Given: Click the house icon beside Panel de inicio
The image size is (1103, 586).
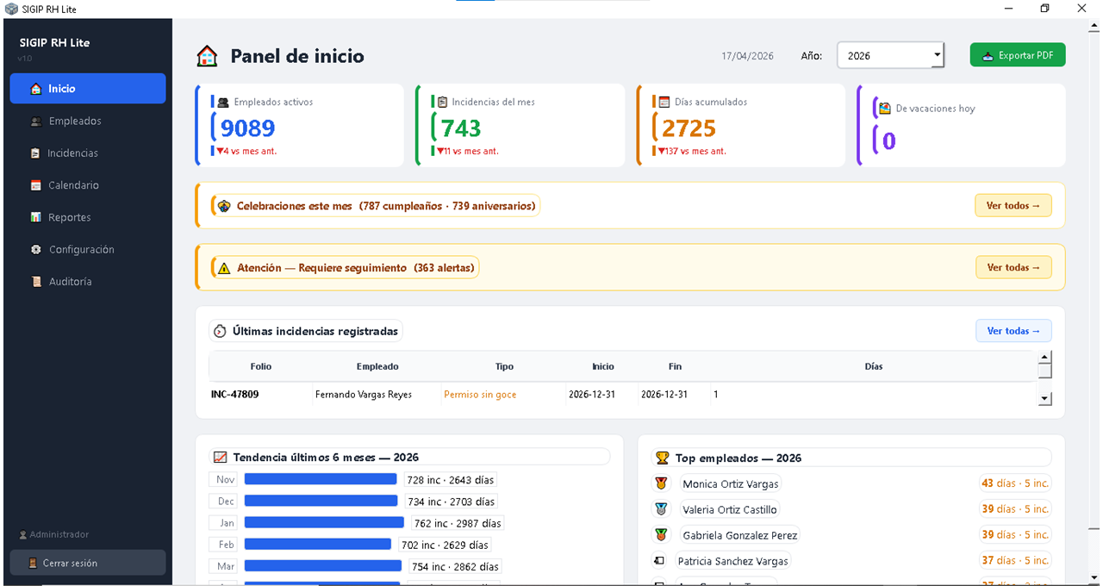Looking at the screenshot, I should point(207,57).
